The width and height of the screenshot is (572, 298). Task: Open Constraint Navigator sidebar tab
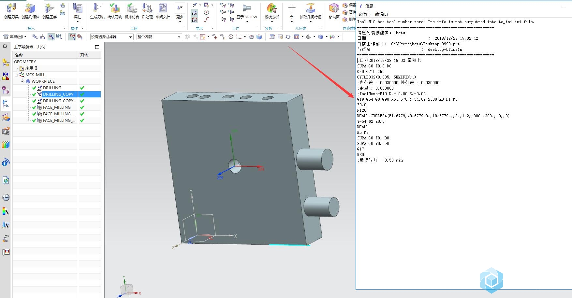pyautogui.click(x=6, y=76)
